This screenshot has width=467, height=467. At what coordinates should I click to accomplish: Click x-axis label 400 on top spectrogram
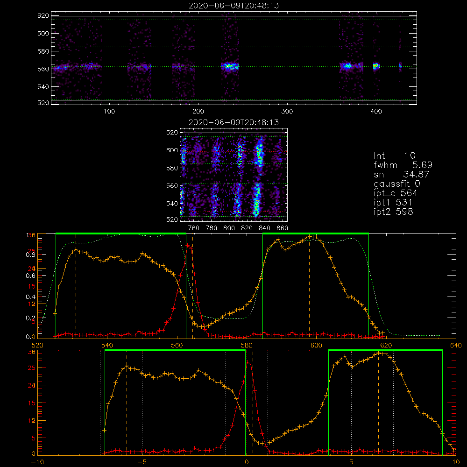376,112
